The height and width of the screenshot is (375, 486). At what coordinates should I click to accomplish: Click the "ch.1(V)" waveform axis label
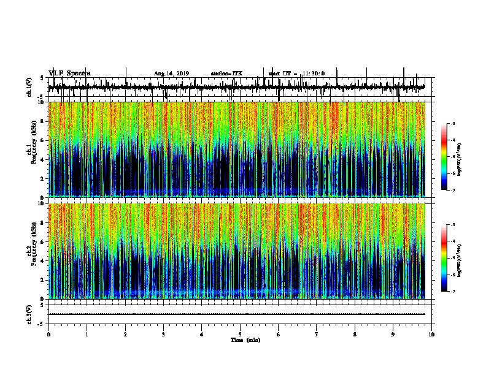(x=29, y=87)
